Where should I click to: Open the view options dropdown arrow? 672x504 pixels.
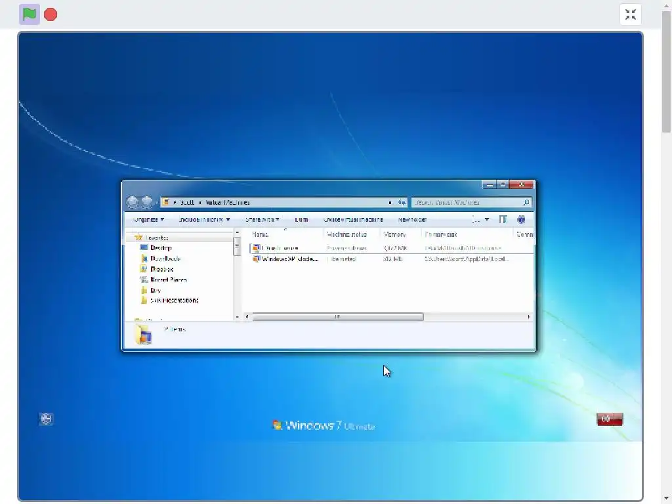pos(487,219)
